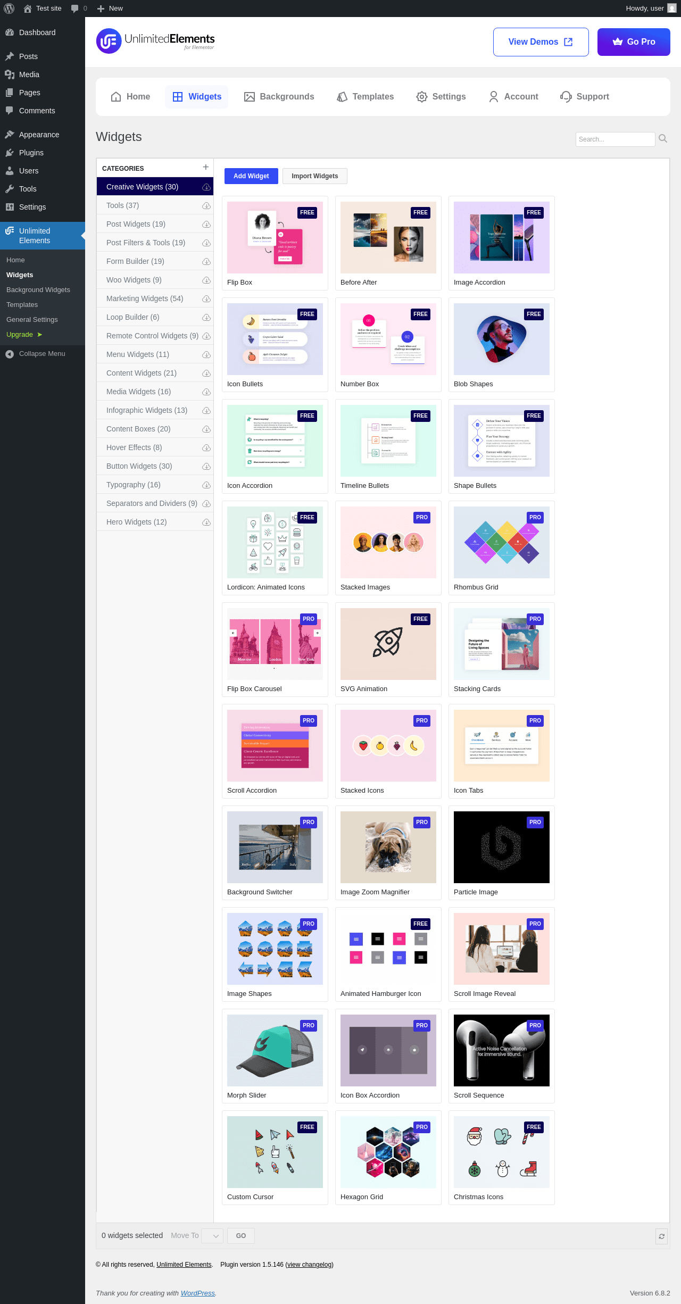Click download icon for Button Widgets (30)
The image size is (681, 1304).
206,467
